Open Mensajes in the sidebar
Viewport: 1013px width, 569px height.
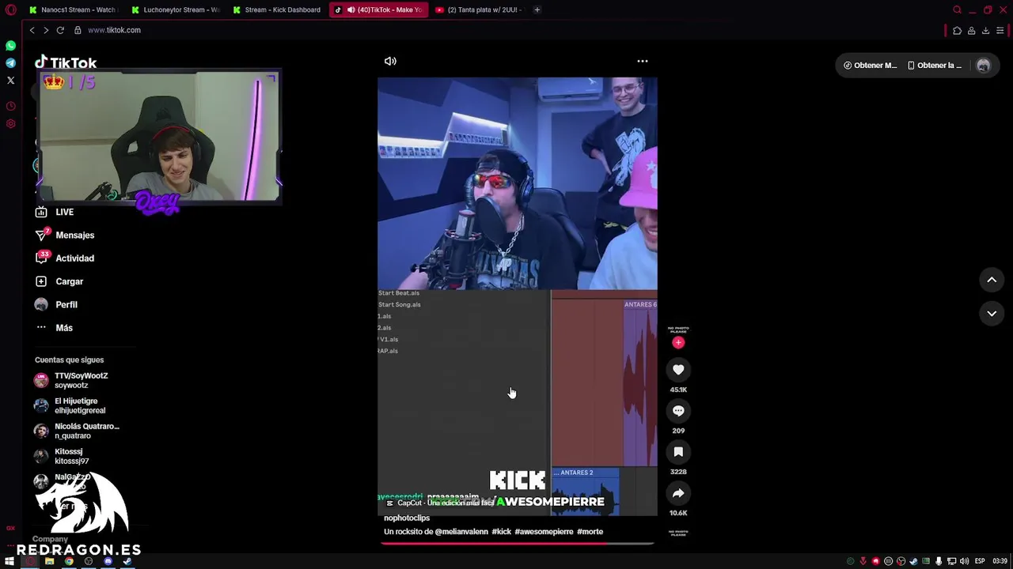(65, 235)
